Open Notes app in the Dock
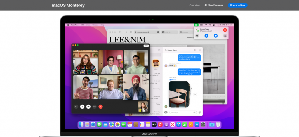 click(x=148, y=125)
